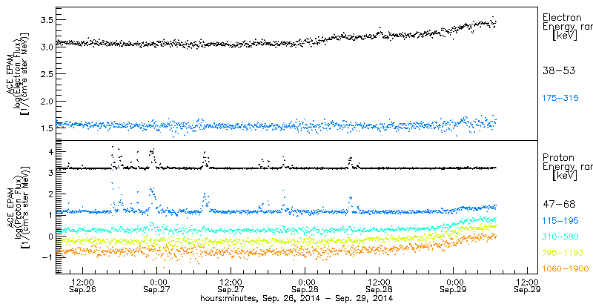Click the 2.0 tick on electron axis

coord(45,102)
